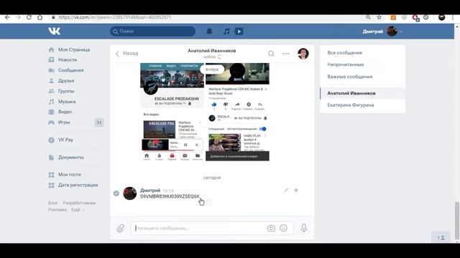460x258 pixels.
Task: Click the Реклама footer link
Action: tap(57, 209)
